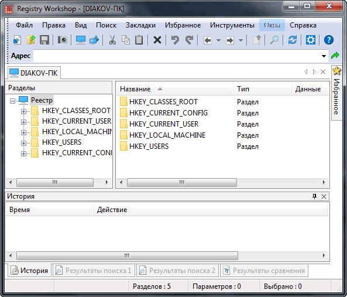347x297 pixels.
Task: Click the Undo arrow icon
Action: click(x=176, y=40)
